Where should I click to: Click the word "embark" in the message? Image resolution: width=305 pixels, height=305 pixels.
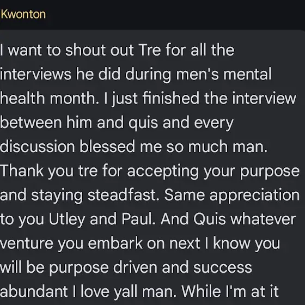point(115,243)
